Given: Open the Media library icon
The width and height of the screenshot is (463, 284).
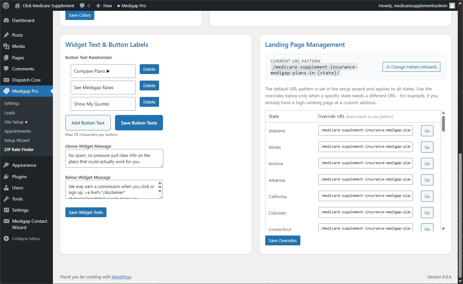Looking at the screenshot, I should click(x=6, y=46).
